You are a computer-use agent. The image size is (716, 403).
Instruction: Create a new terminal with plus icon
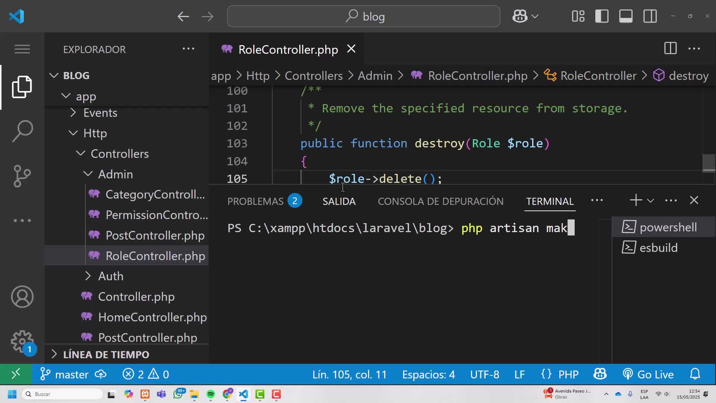tap(636, 200)
